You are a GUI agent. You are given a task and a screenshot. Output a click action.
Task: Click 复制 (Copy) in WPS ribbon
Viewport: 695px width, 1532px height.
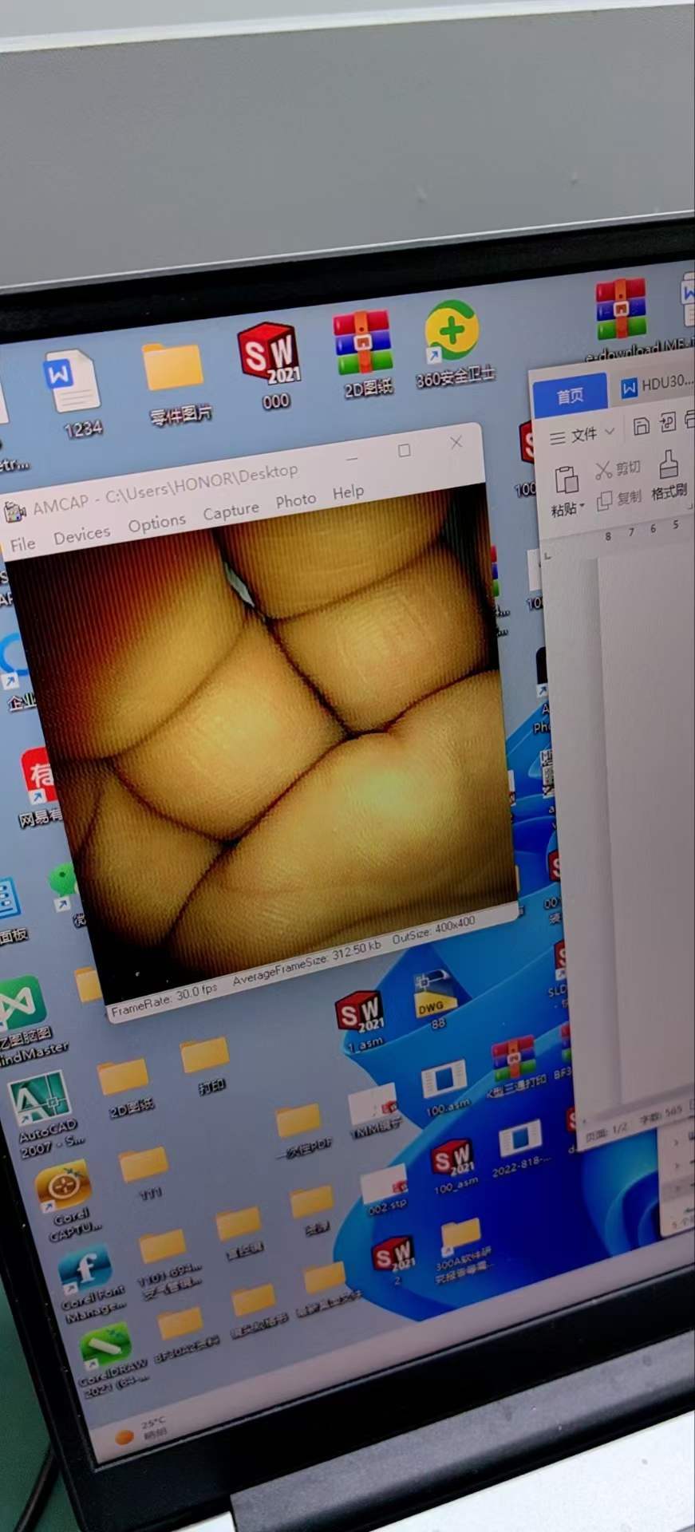[620, 498]
